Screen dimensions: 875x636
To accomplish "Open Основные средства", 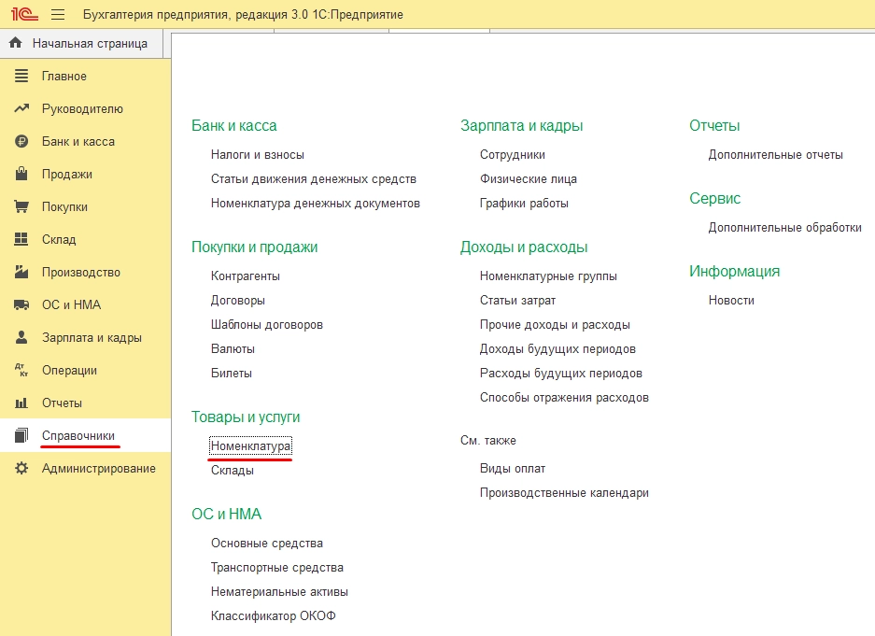I will (x=267, y=544).
